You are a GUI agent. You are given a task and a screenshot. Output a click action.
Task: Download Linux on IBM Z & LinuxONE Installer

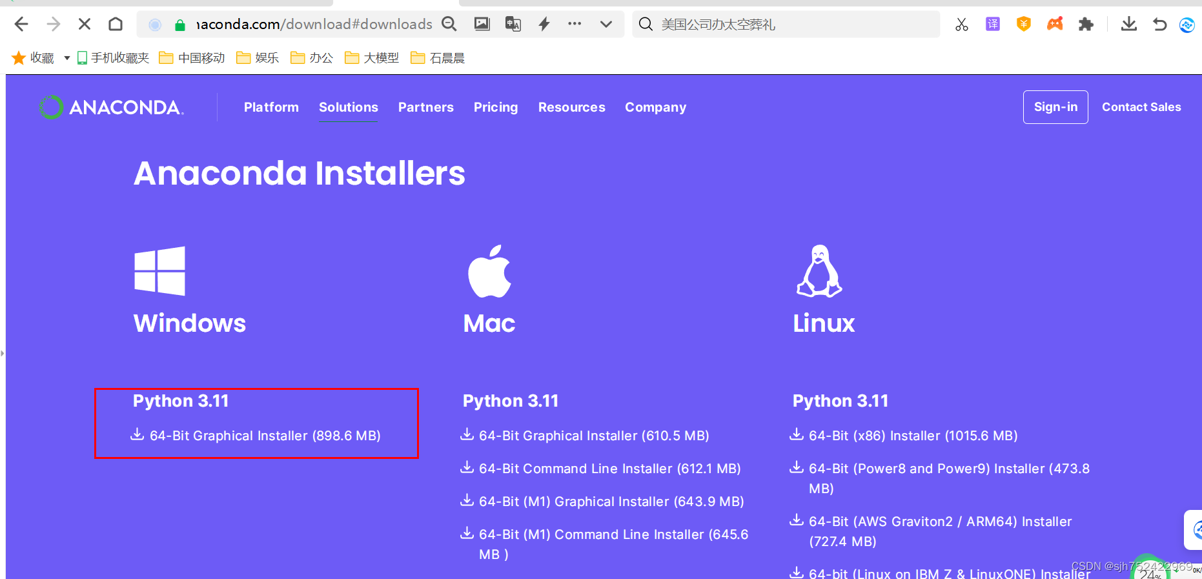click(x=940, y=573)
